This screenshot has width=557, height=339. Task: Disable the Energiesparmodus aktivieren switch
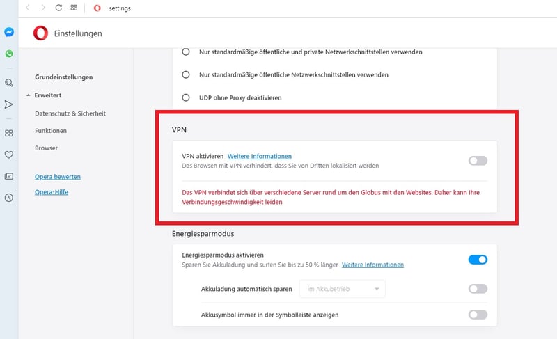[x=478, y=260]
